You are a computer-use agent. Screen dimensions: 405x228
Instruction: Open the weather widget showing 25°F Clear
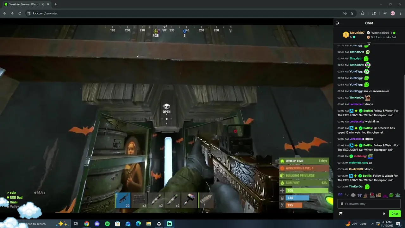tap(356, 224)
